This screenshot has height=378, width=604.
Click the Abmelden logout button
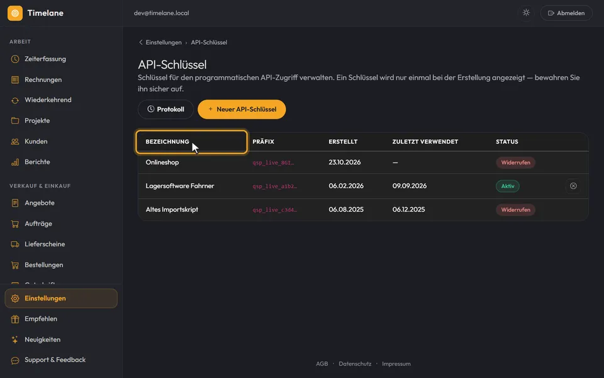[x=566, y=13]
